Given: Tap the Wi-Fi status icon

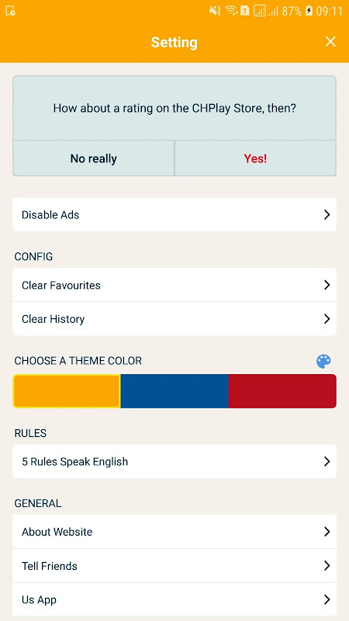Looking at the screenshot, I should (x=231, y=11).
